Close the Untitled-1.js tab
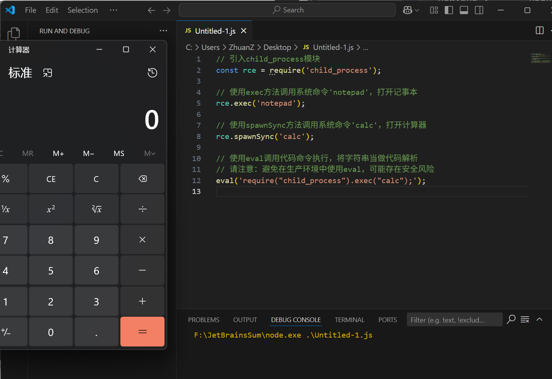This screenshot has height=379, width=552. point(243,31)
